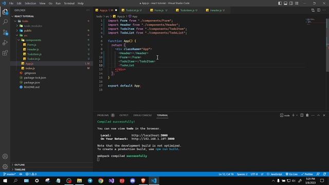
Task: Expand the node_modules folder
Action: (17, 26)
